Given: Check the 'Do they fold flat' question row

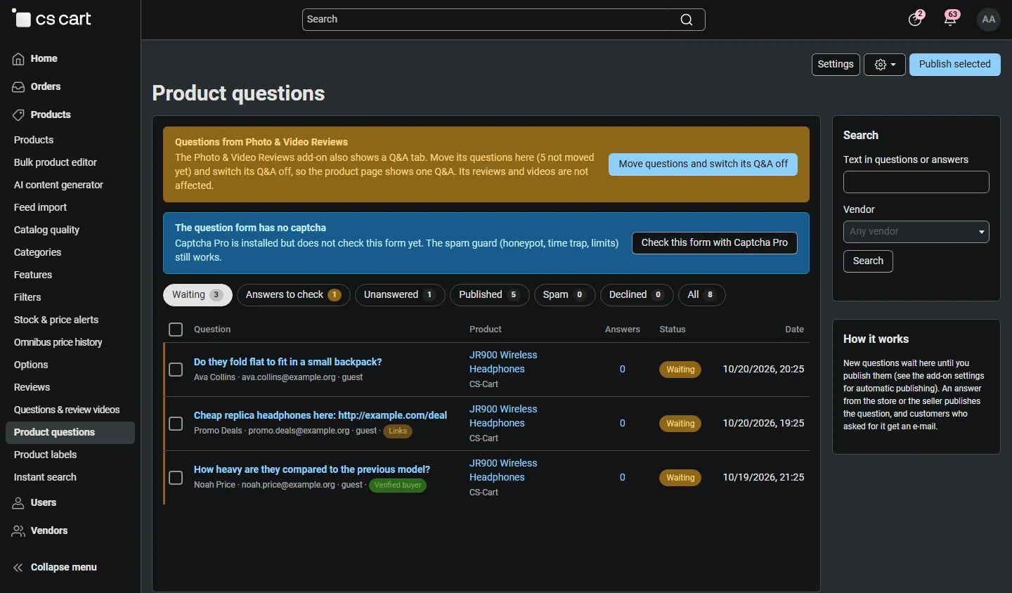Looking at the screenshot, I should 176,370.
